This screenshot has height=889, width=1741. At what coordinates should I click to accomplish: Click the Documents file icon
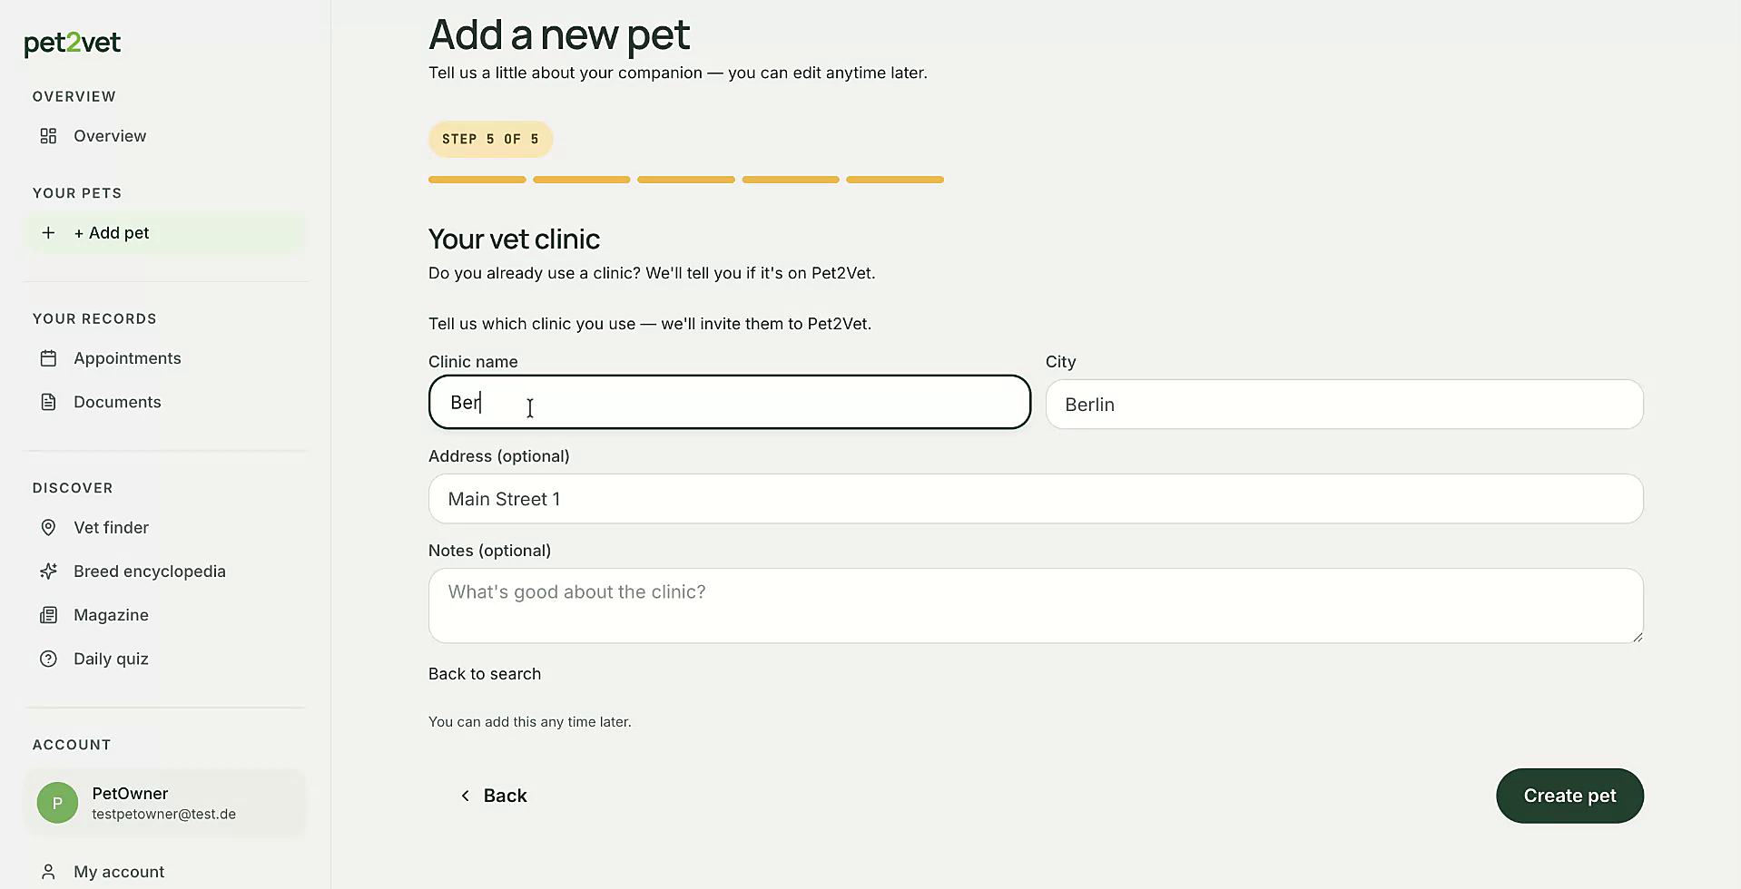[48, 402]
